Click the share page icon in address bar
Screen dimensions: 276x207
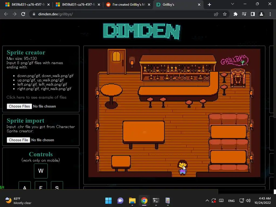pos(216,14)
